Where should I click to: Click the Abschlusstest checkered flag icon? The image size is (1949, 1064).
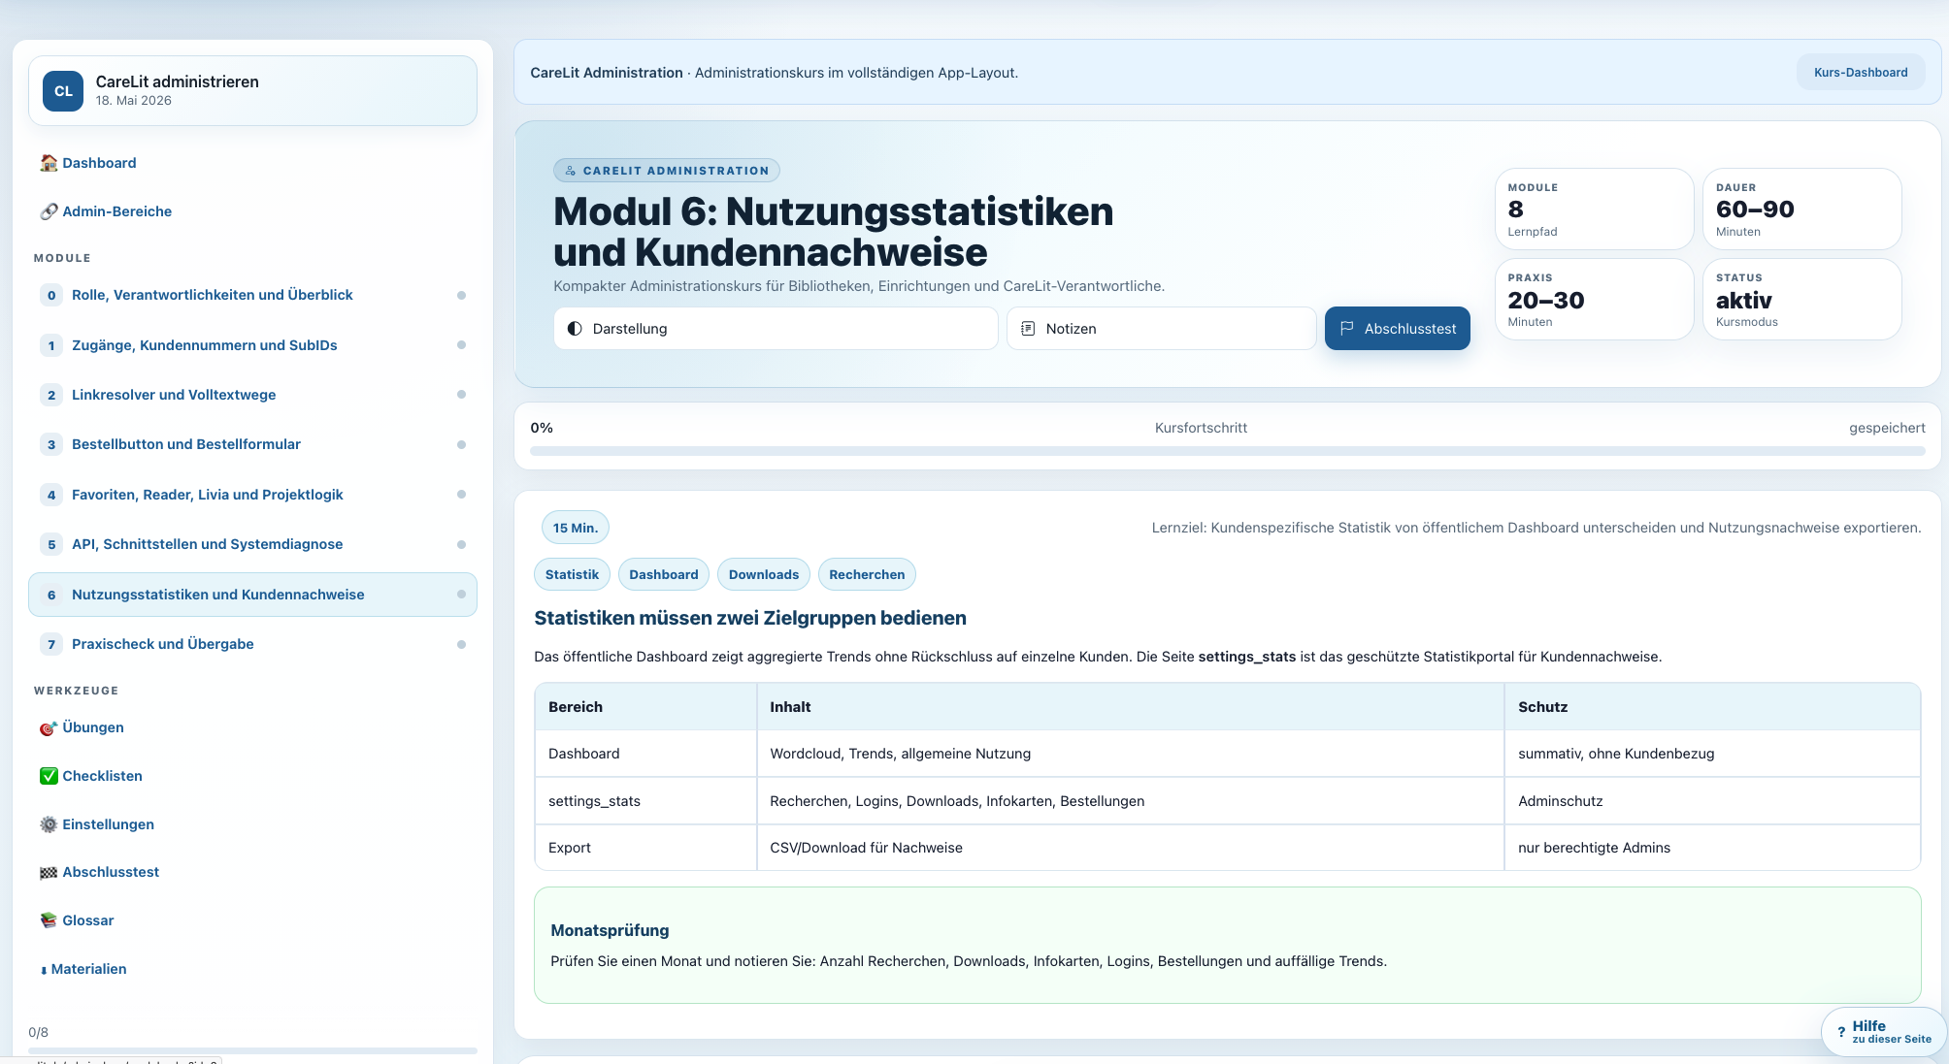coord(49,872)
